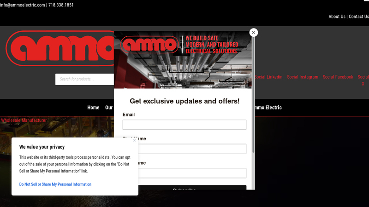Click the 718.338.1851 phone number
The height and width of the screenshot is (207, 369).
pos(61,5)
